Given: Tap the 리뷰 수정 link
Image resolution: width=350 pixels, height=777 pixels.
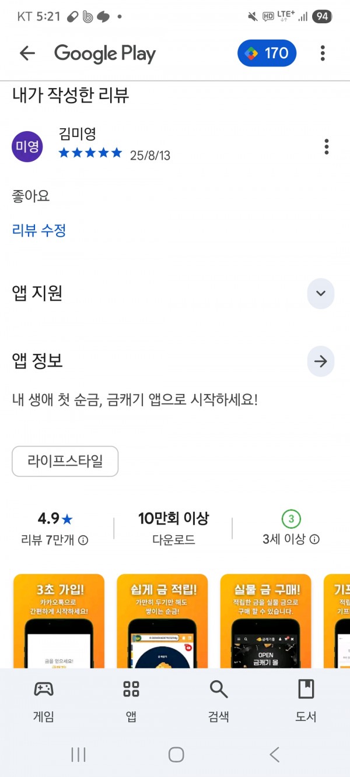Looking at the screenshot, I should (x=39, y=230).
